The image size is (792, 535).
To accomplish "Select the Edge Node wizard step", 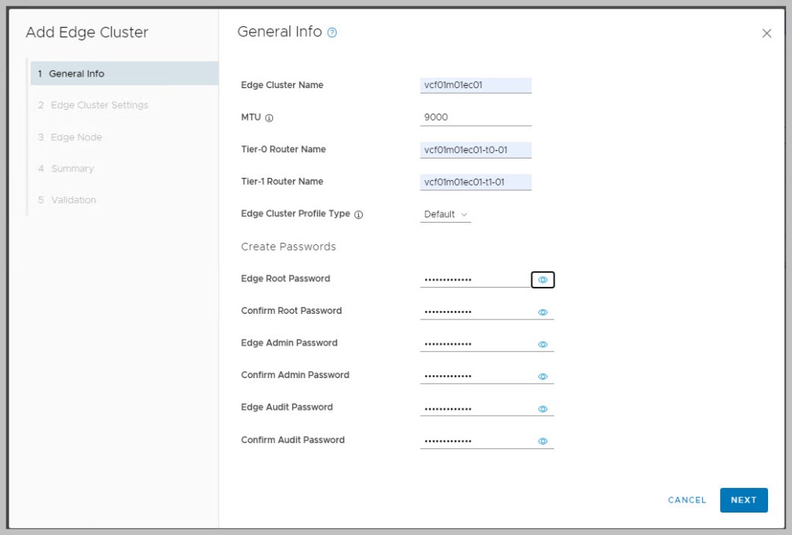I will 76,137.
